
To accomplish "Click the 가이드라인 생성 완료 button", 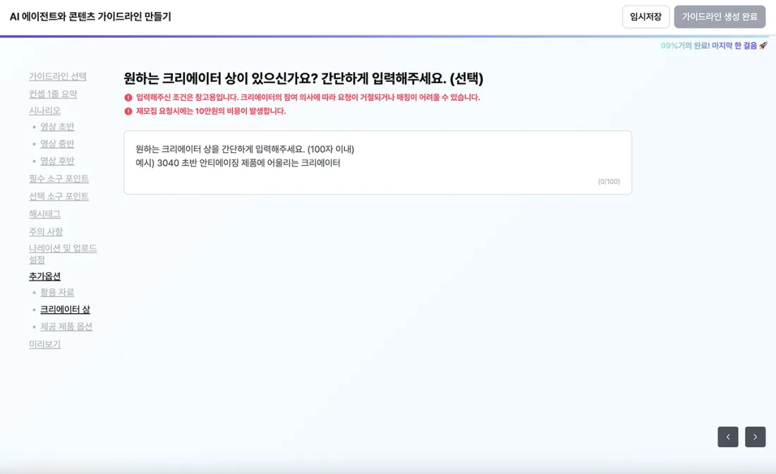I will (720, 17).
